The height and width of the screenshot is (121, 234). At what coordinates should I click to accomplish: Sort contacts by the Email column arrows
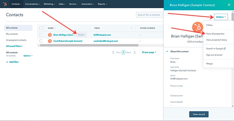(132, 28)
